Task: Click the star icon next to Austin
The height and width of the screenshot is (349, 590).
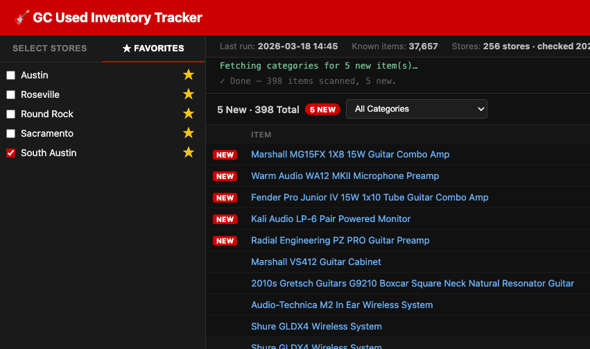Action: tap(188, 75)
